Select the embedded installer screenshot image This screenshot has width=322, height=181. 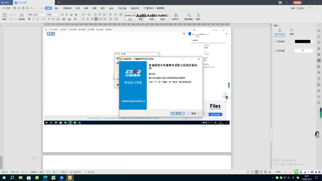point(137,76)
